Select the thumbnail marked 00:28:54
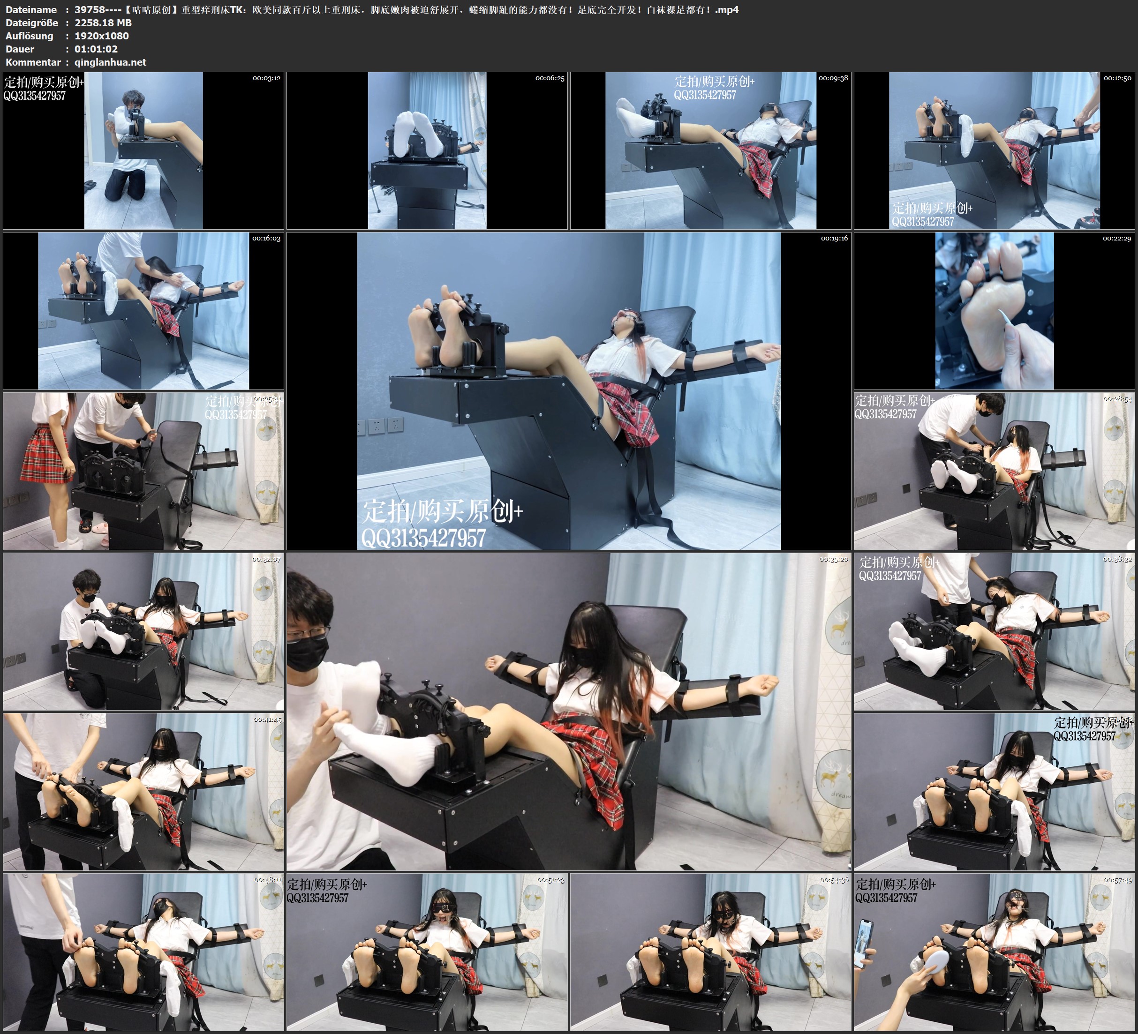This screenshot has height=1034, width=1138. click(994, 471)
